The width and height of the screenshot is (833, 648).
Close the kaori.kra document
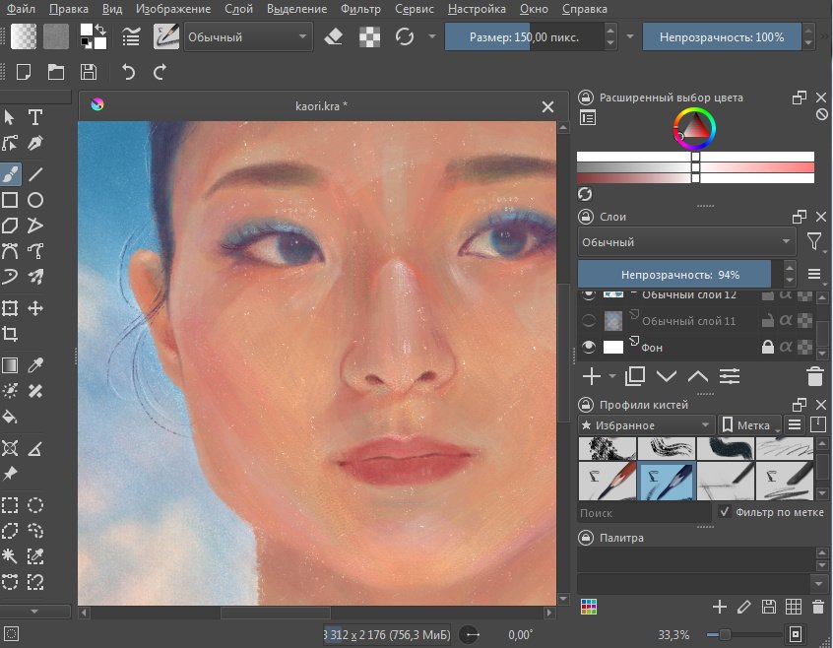[547, 106]
